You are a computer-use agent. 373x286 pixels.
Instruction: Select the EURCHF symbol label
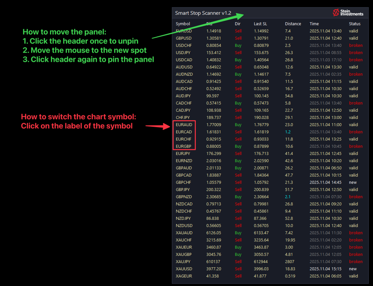pyautogui.click(x=184, y=139)
